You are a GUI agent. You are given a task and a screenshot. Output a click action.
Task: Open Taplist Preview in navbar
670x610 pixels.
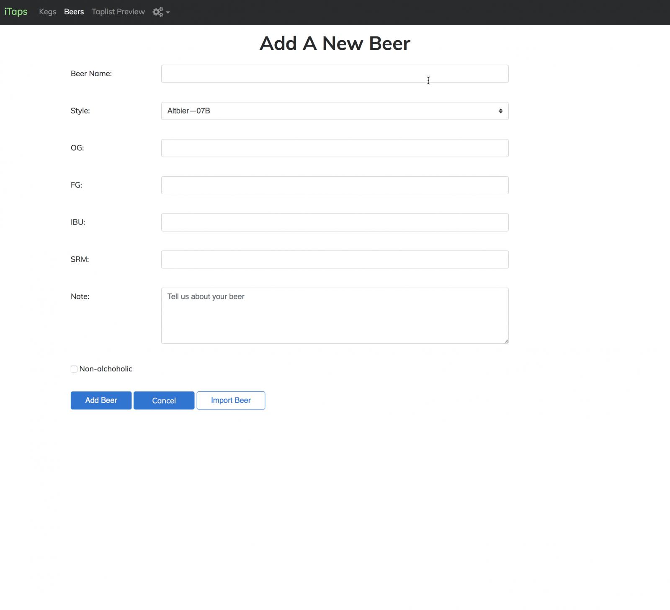118,12
